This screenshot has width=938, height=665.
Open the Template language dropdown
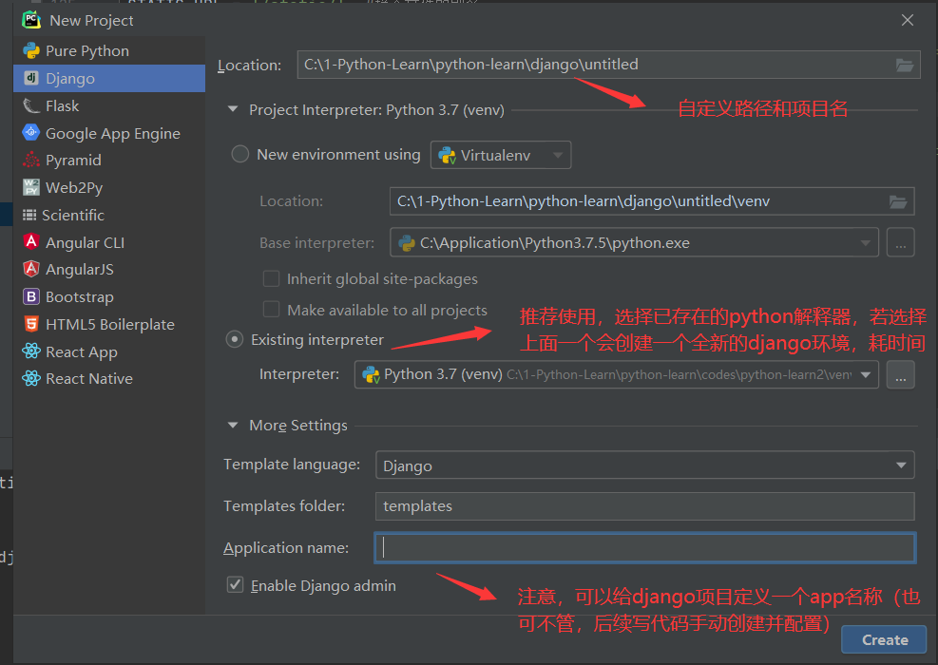[x=898, y=465]
